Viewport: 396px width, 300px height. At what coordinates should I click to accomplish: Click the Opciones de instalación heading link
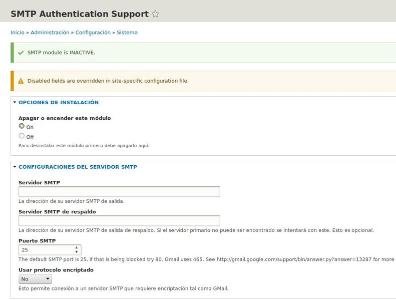pos(59,102)
